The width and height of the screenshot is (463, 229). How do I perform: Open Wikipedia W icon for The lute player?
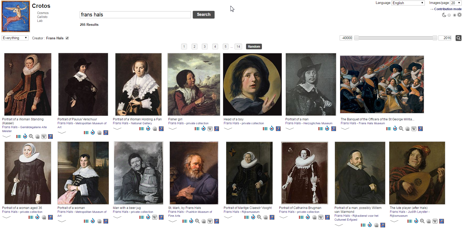tap(435, 221)
